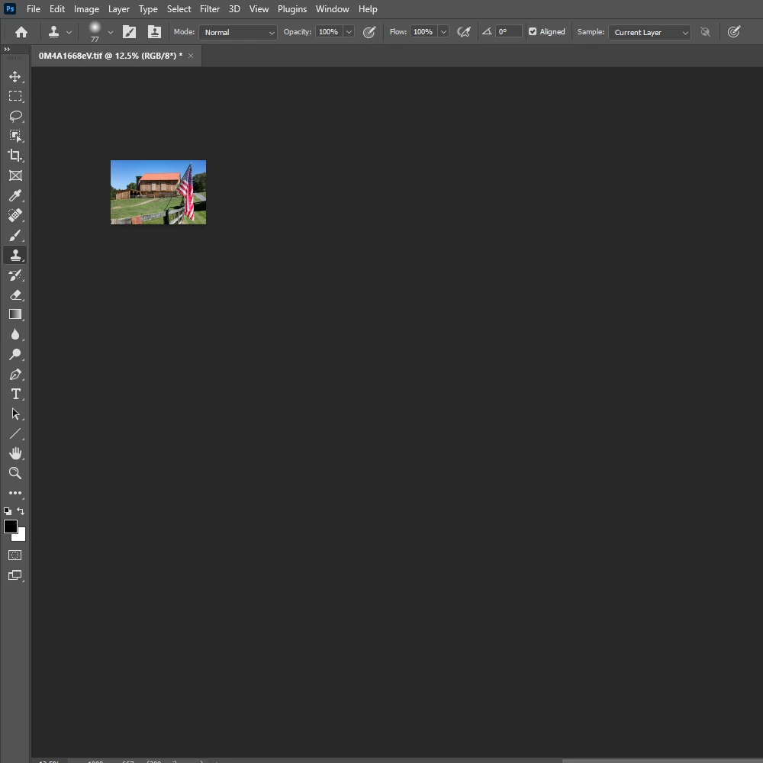Open the Help menu
763x763 pixels.
click(x=368, y=8)
